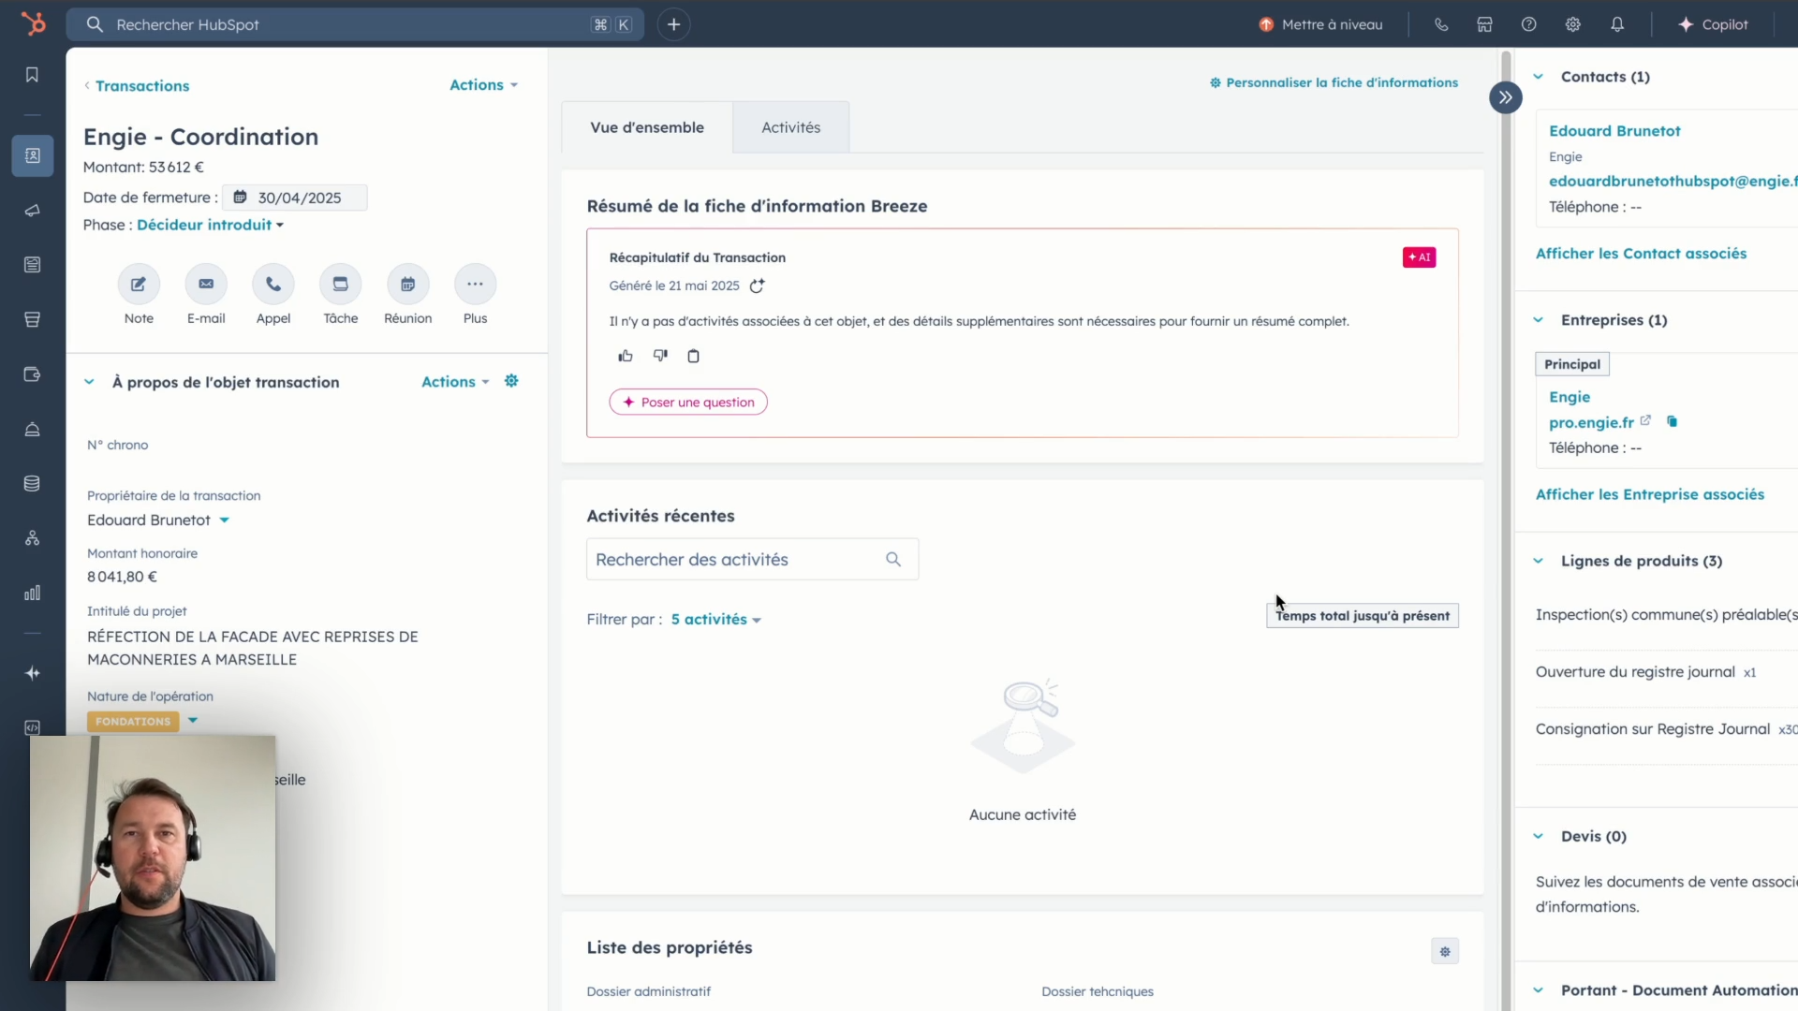Collapse the right sidebar with double-chevron button
Screen dimensions: 1798x1011
(x=1505, y=97)
